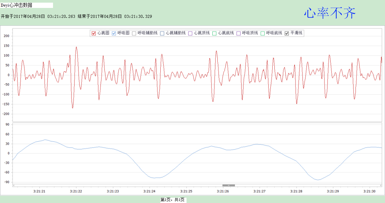Uncheck the 心跳图 heartbeat chart checkbox

94,33
